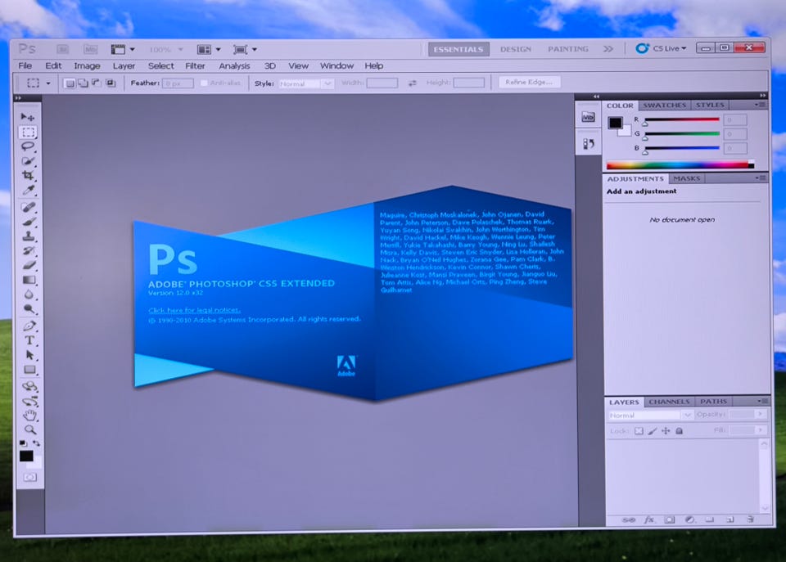Screen dimensions: 786x562
Task: Toggle the Anti-alias checkbox
Action: pos(204,83)
